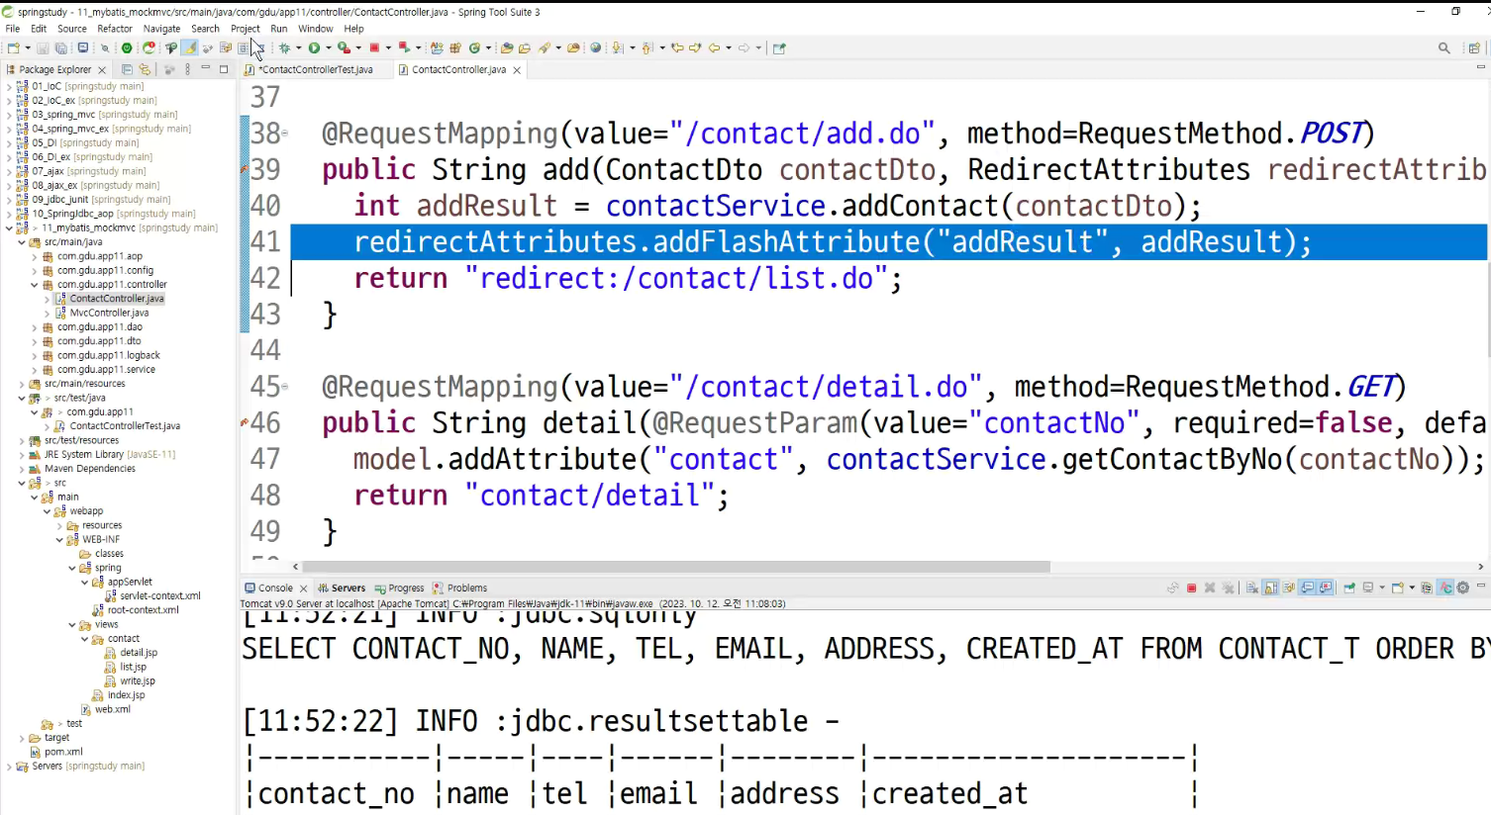Toggle Link with Editor in Package Explorer
Viewport: 1491px width, 815px height.
tap(145, 69)
